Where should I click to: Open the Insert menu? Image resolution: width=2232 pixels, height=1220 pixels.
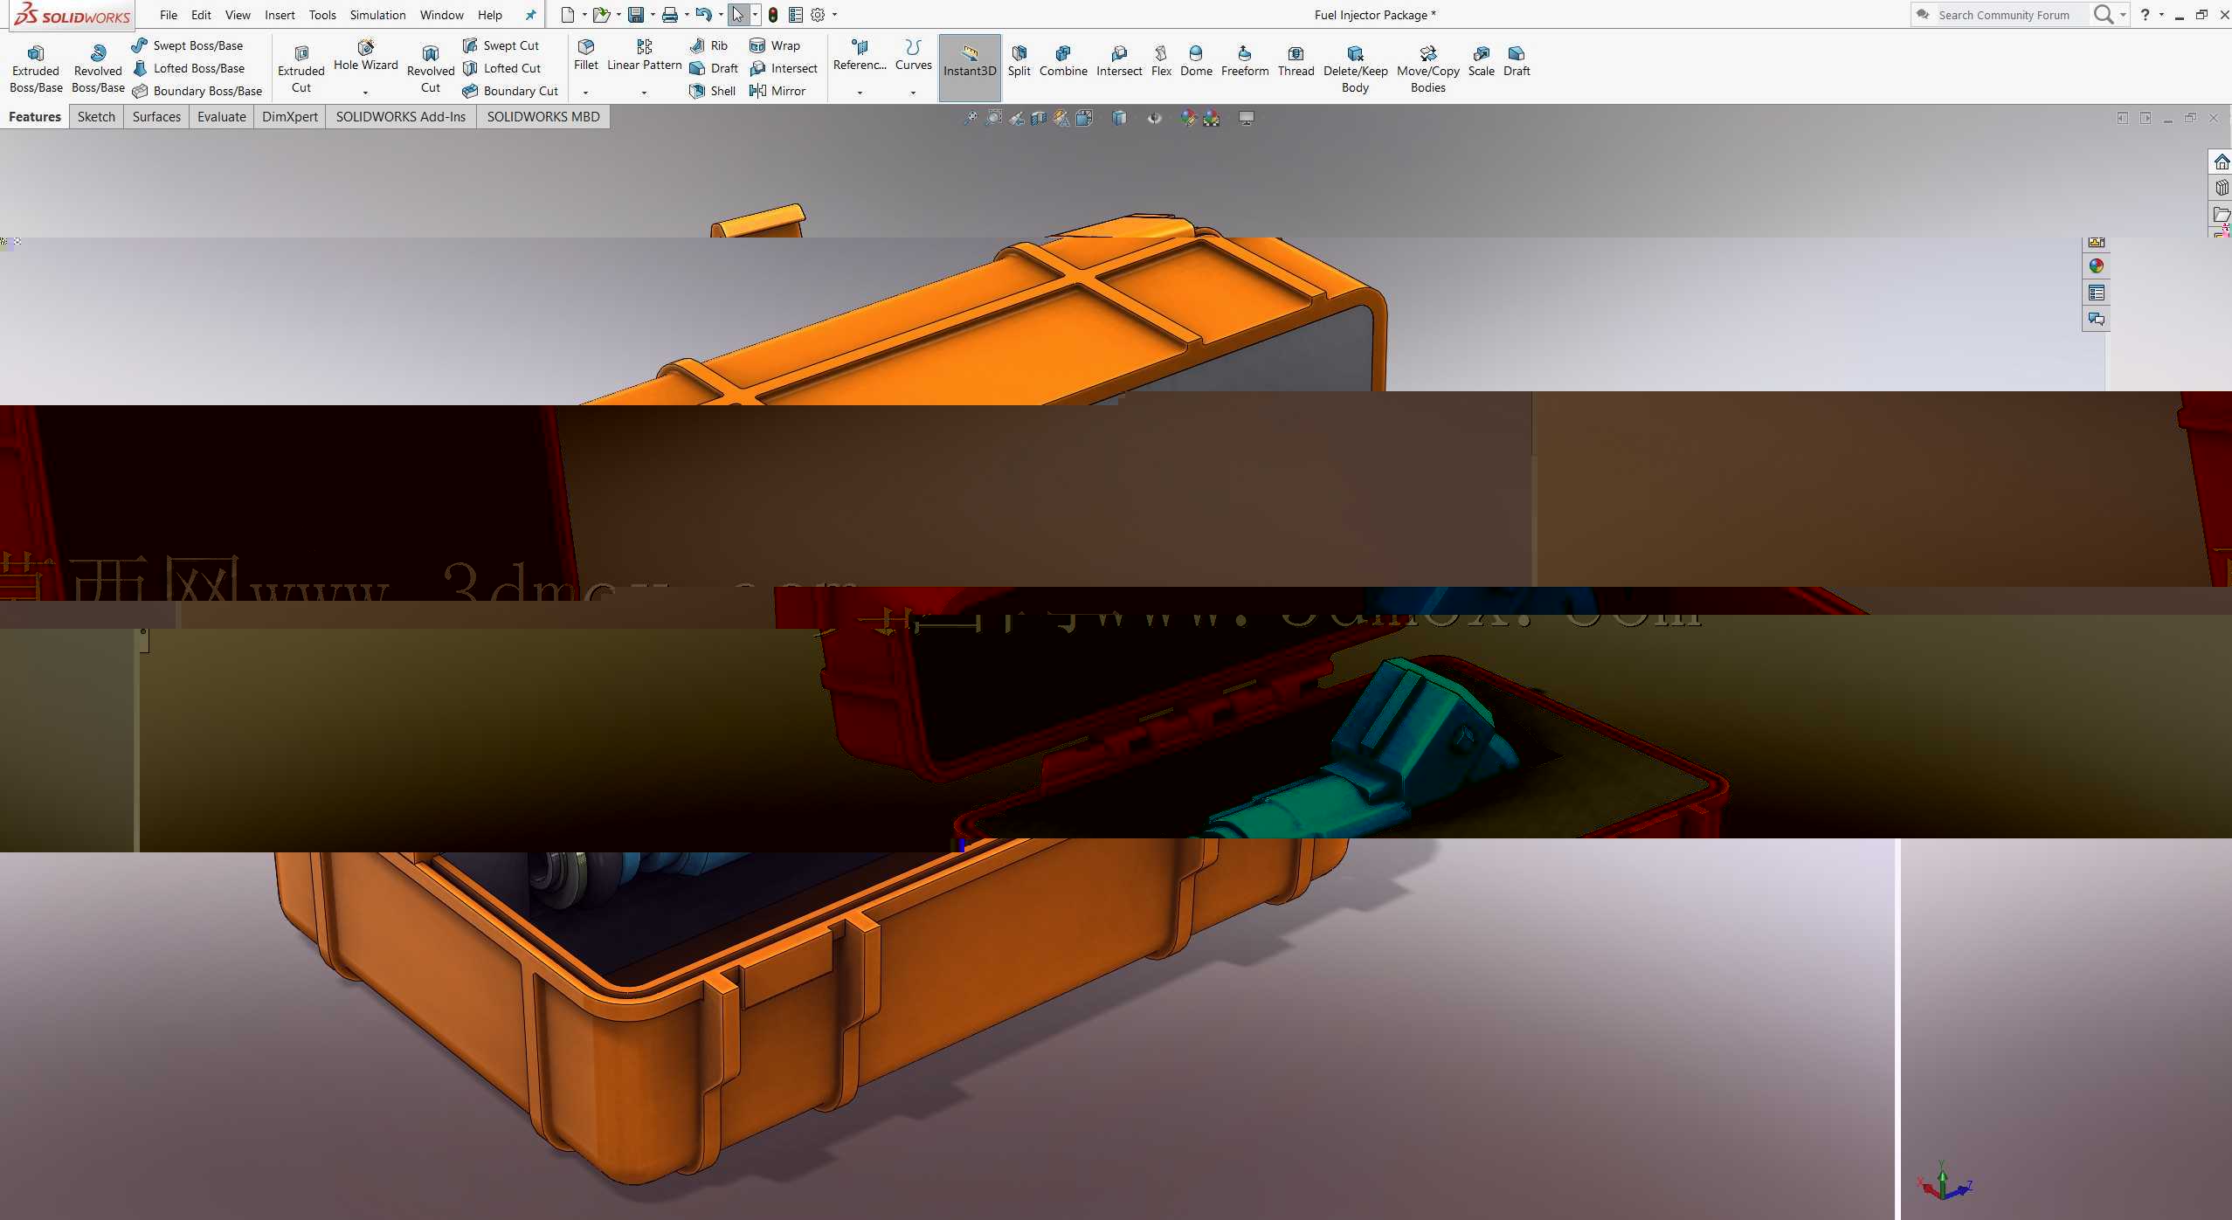(280, 15)
